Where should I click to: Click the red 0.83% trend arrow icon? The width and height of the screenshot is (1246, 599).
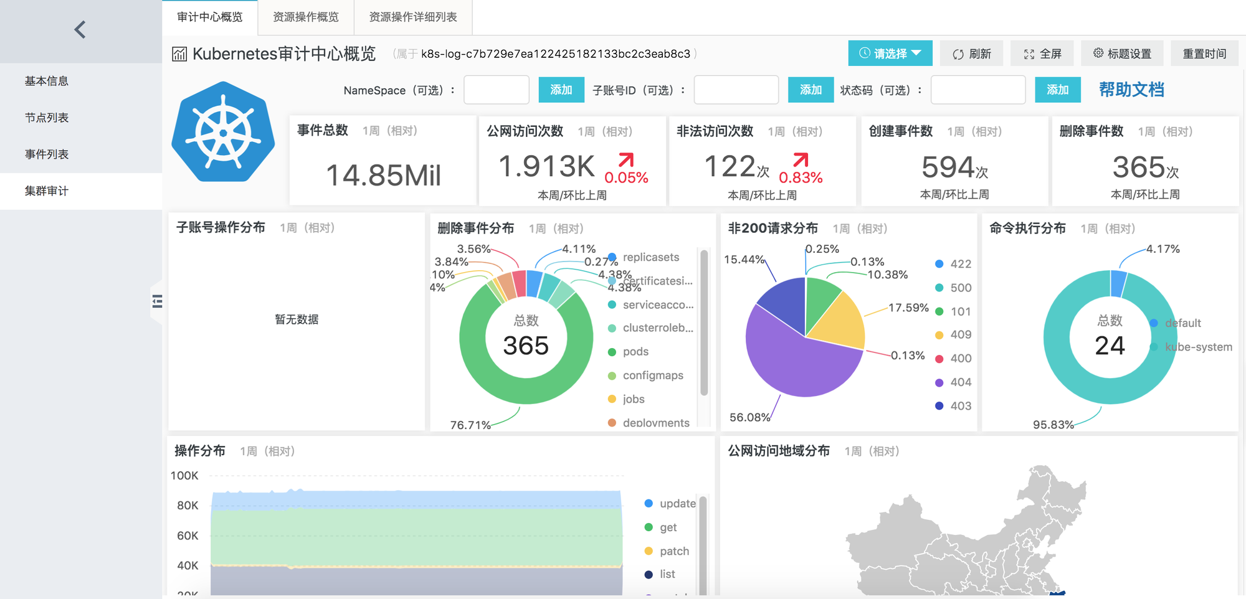[x=801, y=160]
